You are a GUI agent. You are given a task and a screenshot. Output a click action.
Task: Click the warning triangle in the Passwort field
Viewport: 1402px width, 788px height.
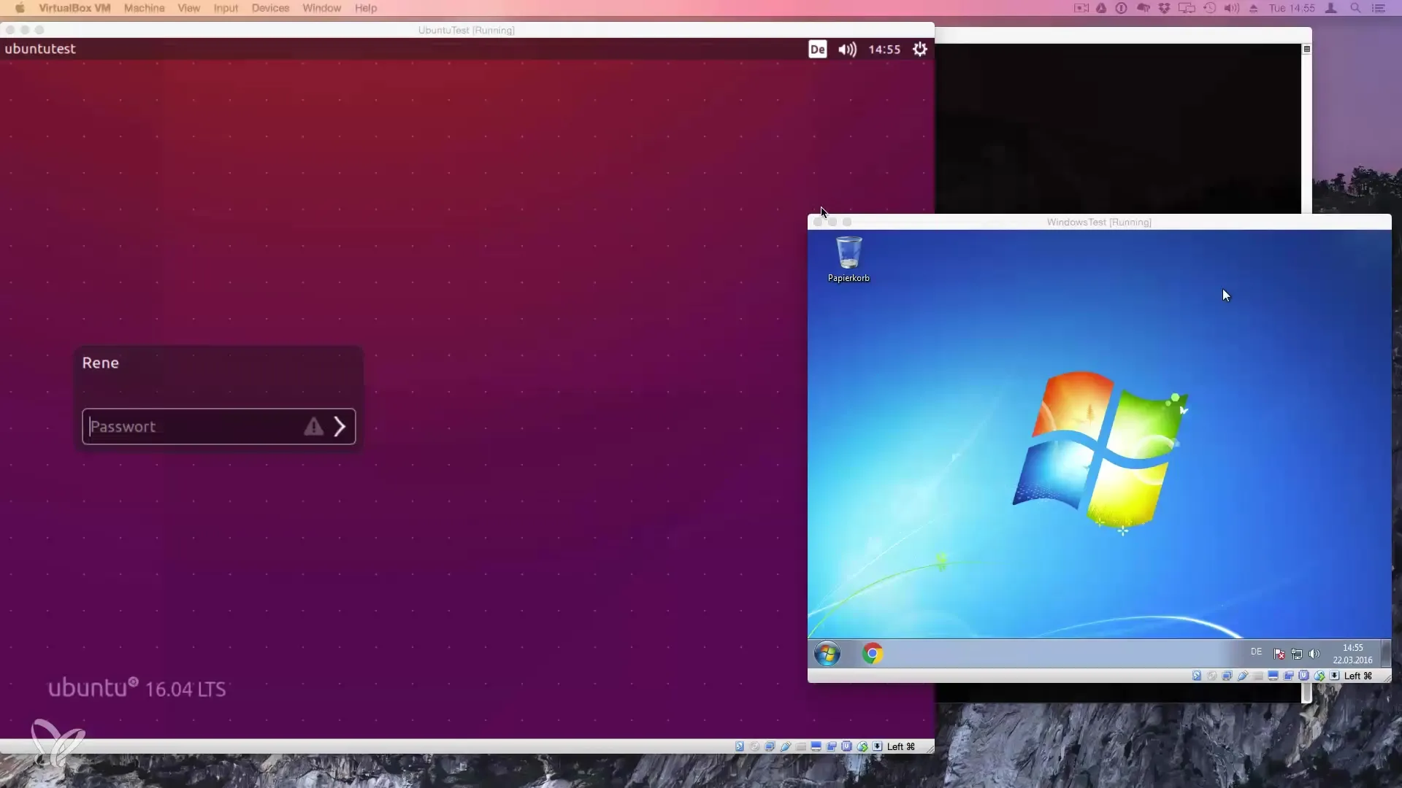click(x=313, y=427)
